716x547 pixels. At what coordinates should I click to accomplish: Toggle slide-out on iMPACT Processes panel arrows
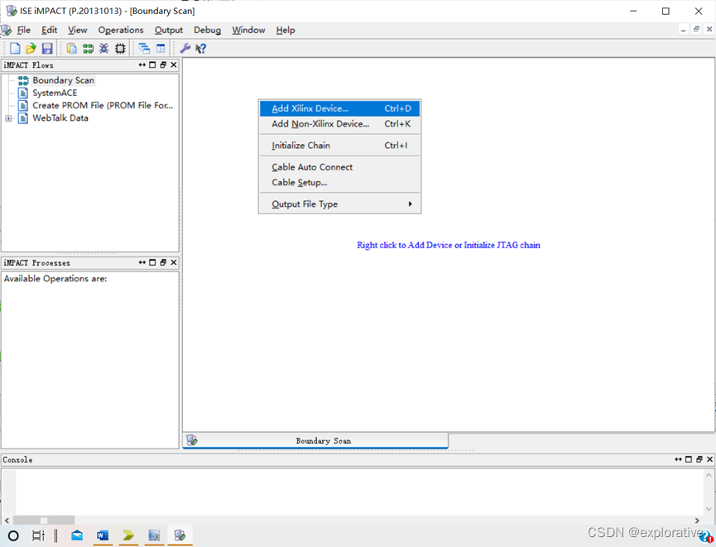point(142,262)
